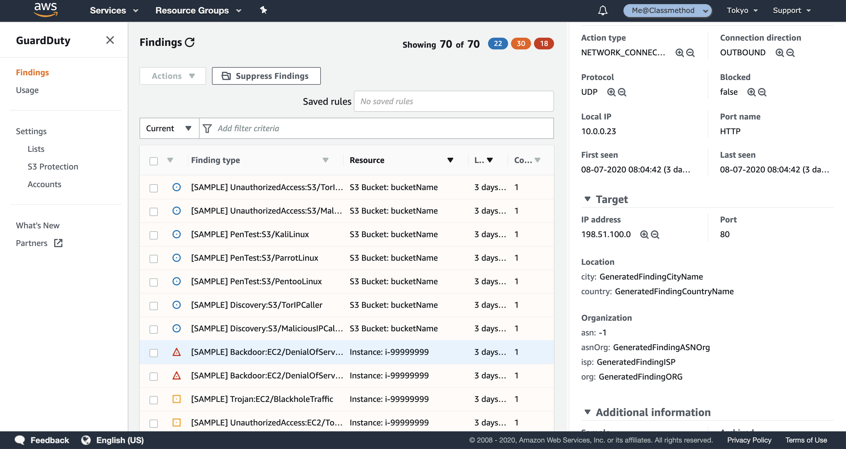
Task: Click the Suppress Findings button
Action: pyautogui.click(x=266, y=76)
